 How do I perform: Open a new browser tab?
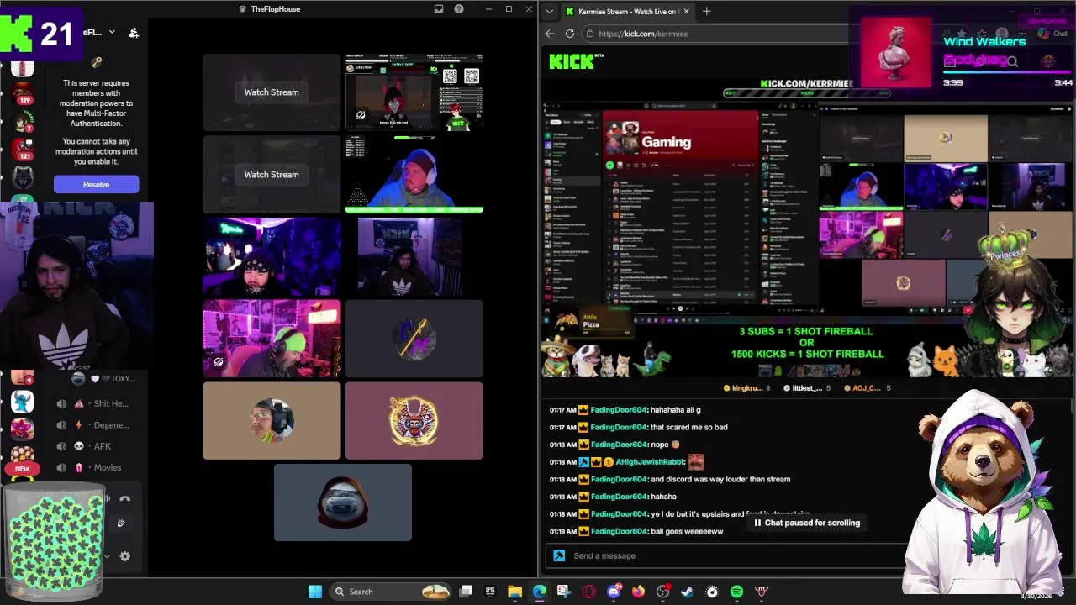pos(706,11)
